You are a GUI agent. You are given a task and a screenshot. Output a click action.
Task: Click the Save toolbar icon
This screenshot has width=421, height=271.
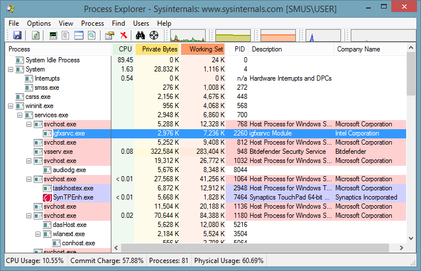[x=17, y=35]
